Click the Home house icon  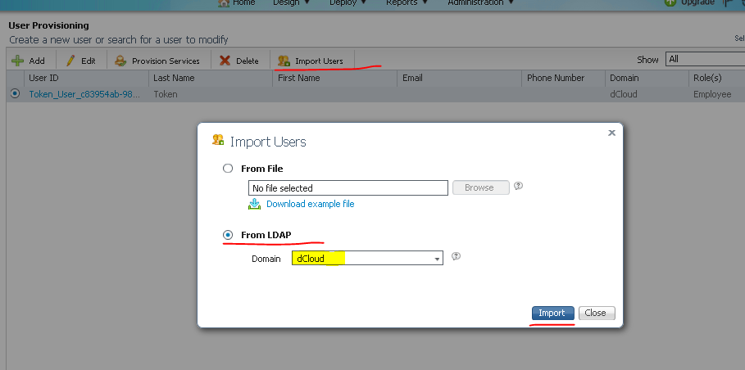224,2
